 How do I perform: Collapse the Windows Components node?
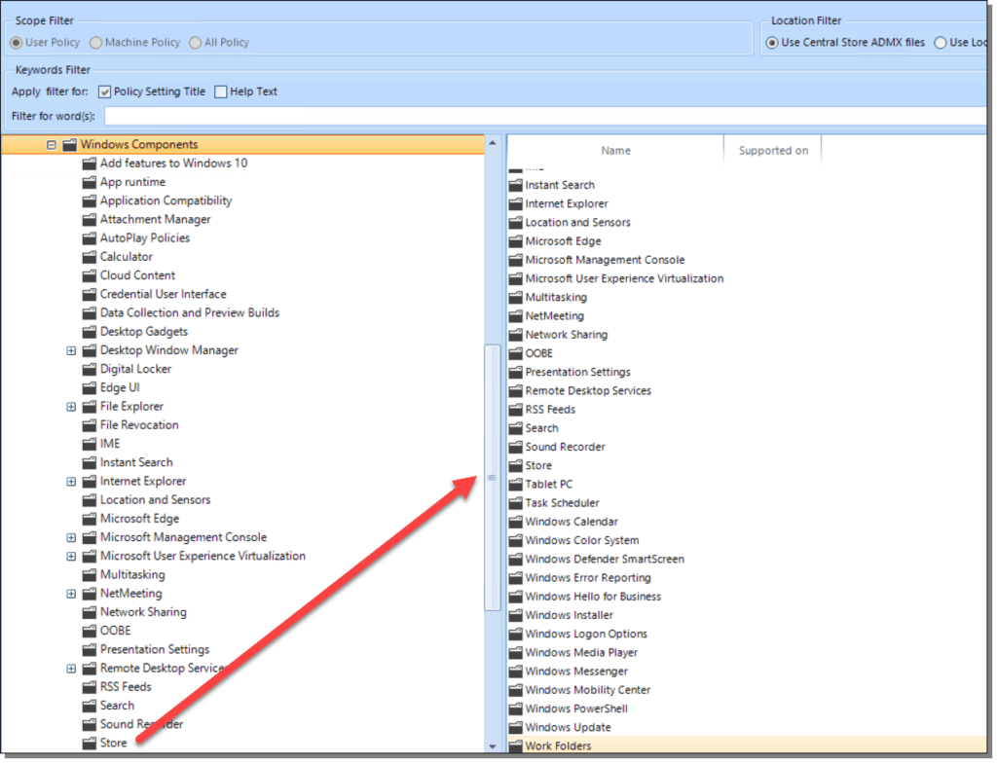[x=51, y=143]
